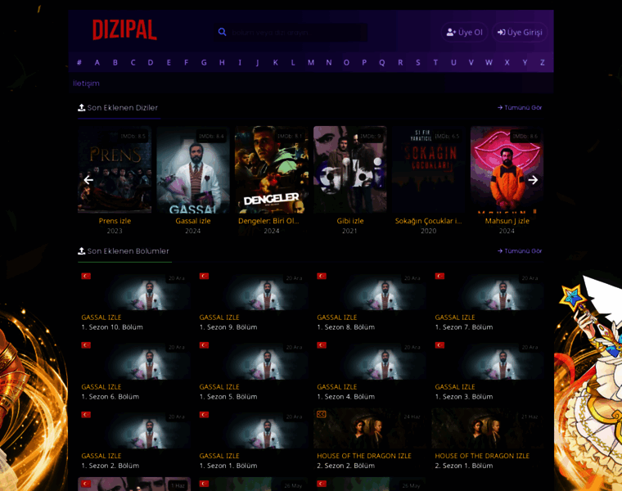Go to previous slide in series carousel
622x491 pixels.
pyautogui.click(x=88, y=180)
